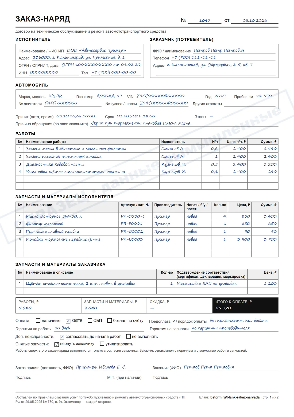This screenshot has width=294, height=417.
Task: Click the «Причина обращения» field
Action: 184,124
